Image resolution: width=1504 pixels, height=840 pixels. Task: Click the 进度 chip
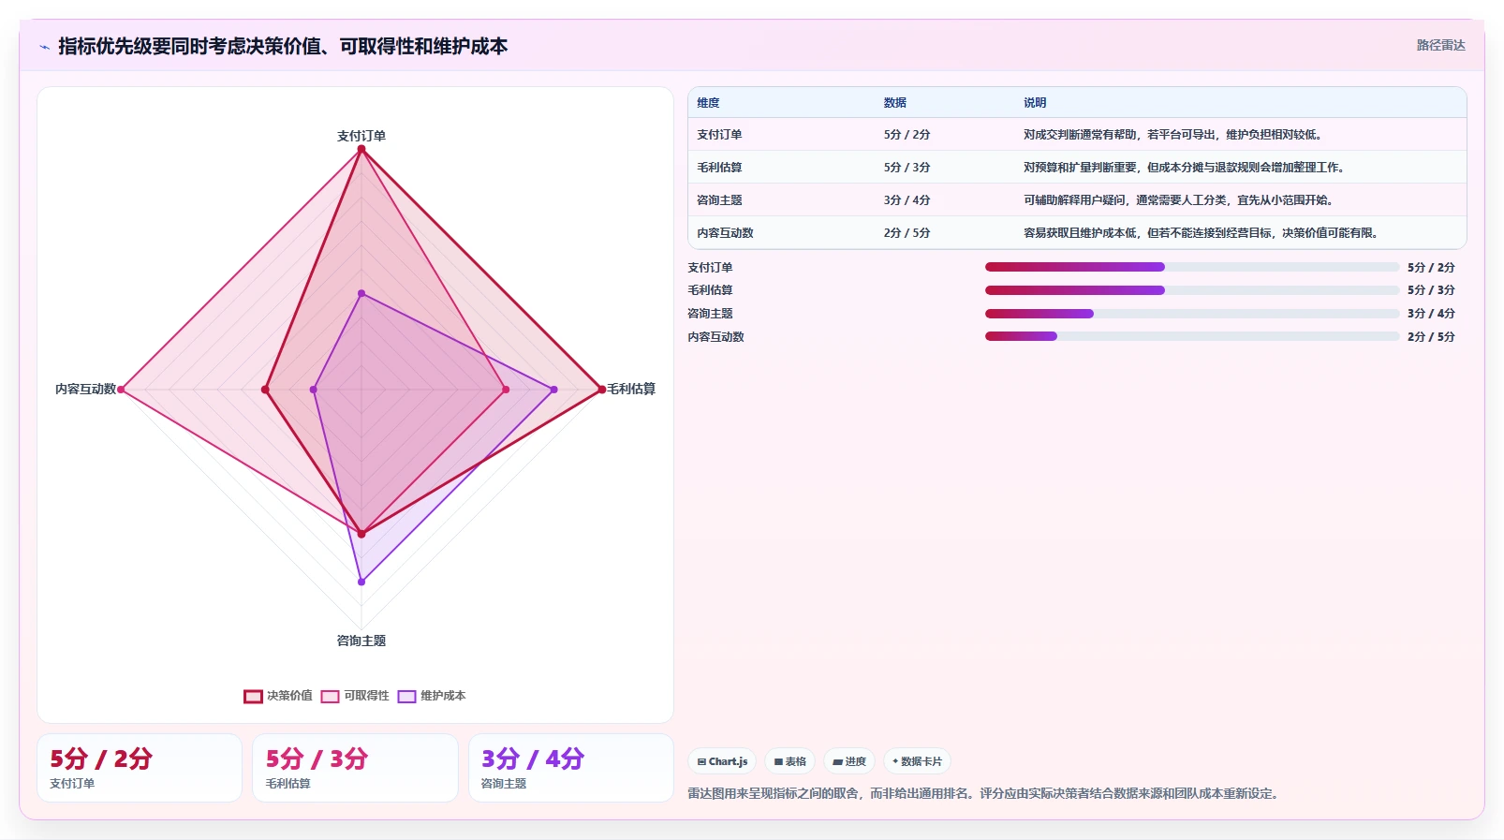849,761
